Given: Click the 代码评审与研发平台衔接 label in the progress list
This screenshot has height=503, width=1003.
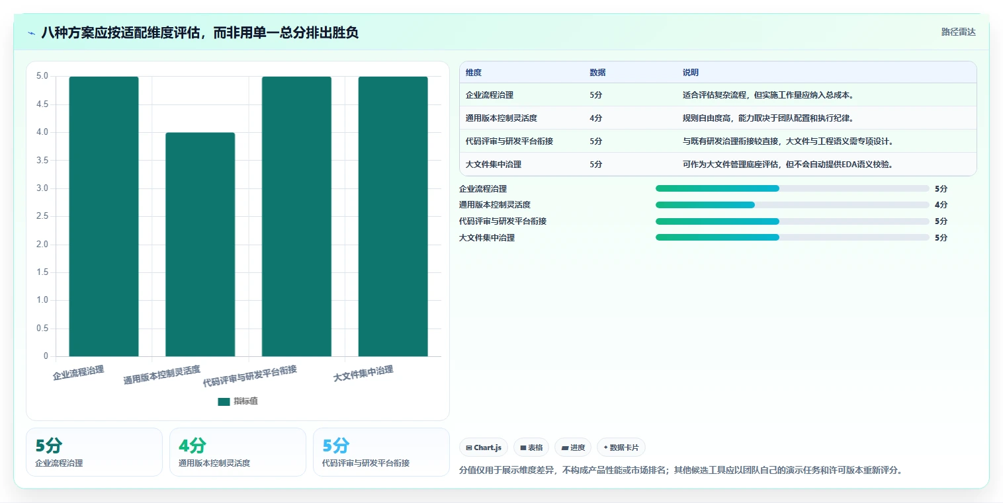Looking at the screenshot, I should (x=503, y=221).
